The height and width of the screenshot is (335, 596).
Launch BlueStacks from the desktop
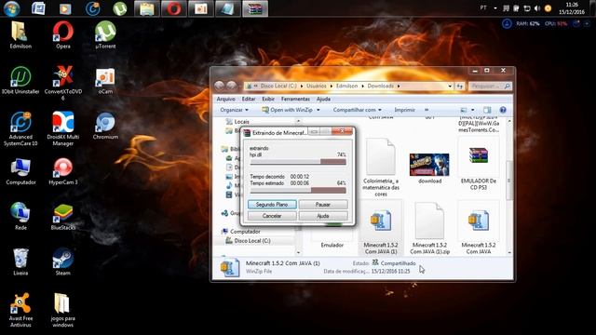pyautogui.click(x=63, y=217)
